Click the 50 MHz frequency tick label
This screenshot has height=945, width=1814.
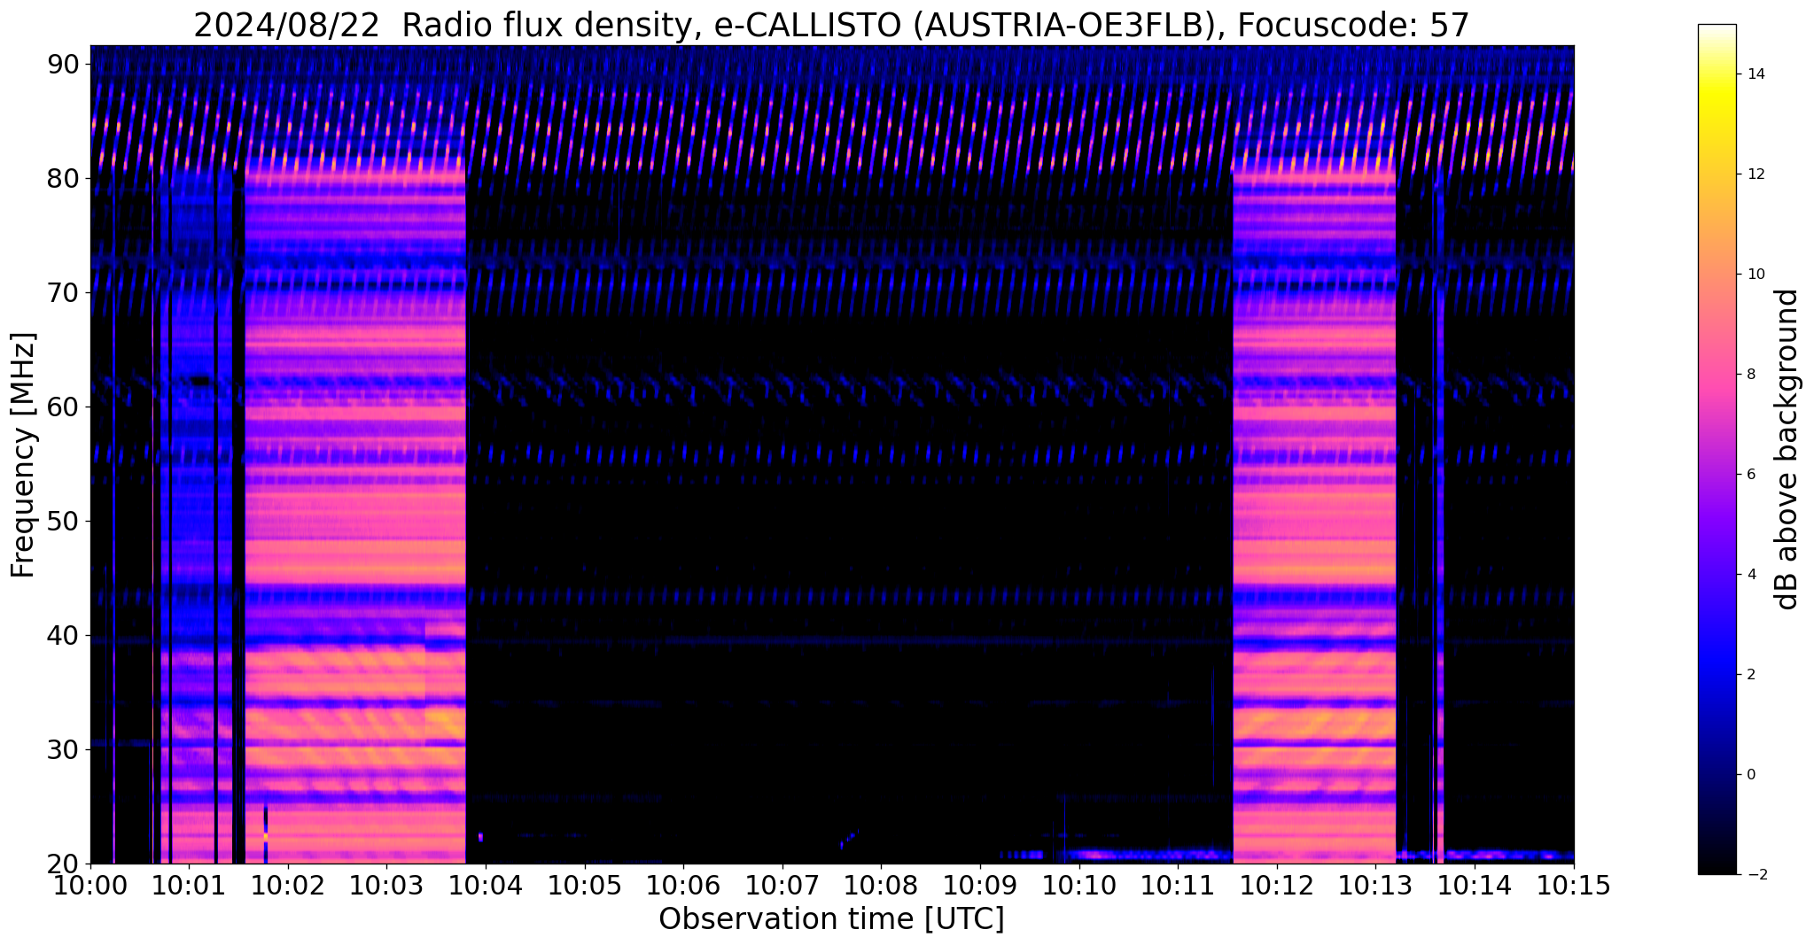(65, 522)
